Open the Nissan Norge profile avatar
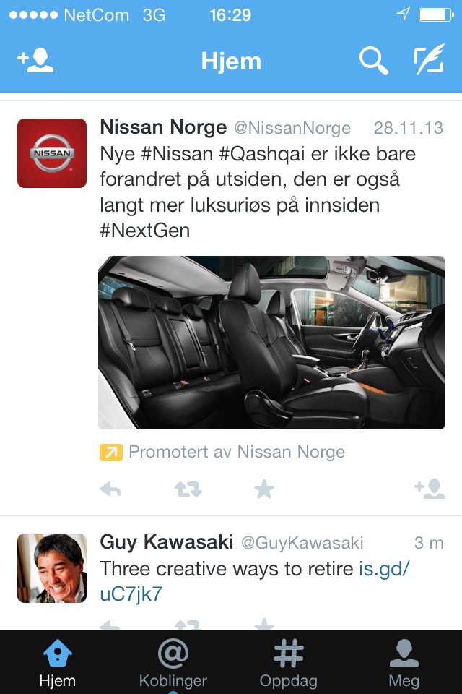 52,153
